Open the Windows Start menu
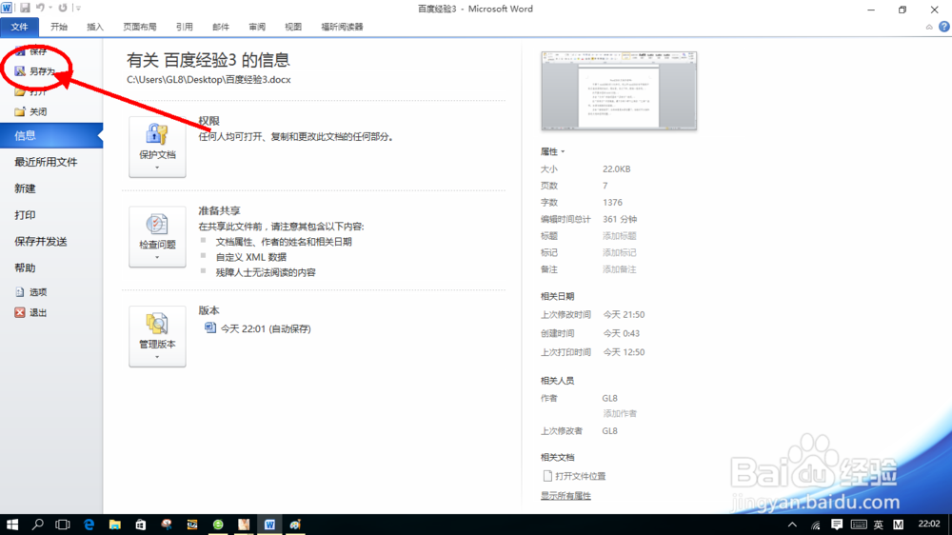This screenshot has width=952, height=535. (12, 525)
